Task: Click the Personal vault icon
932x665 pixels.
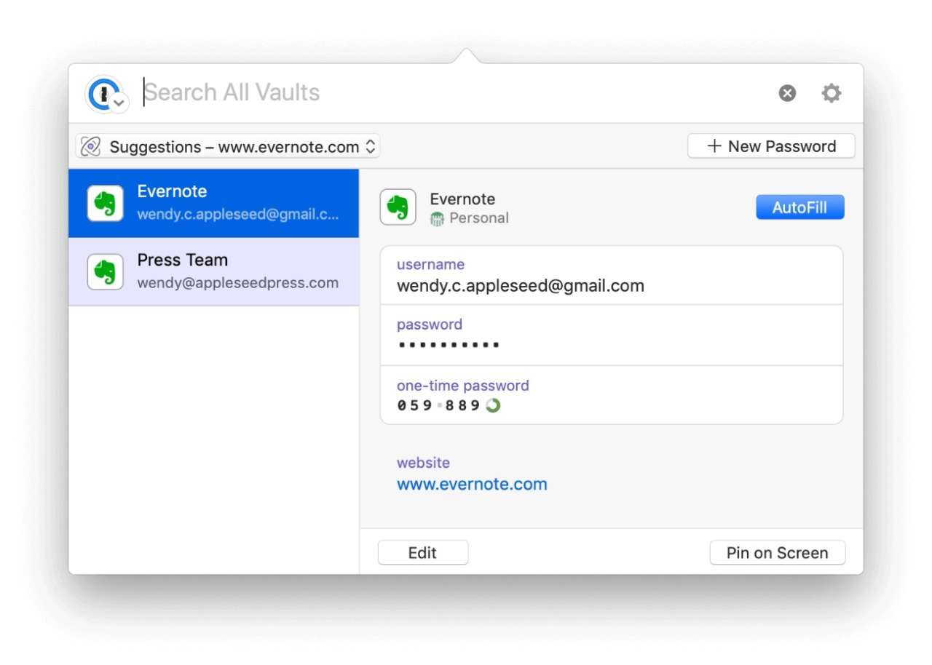Action: pos(437,218)
